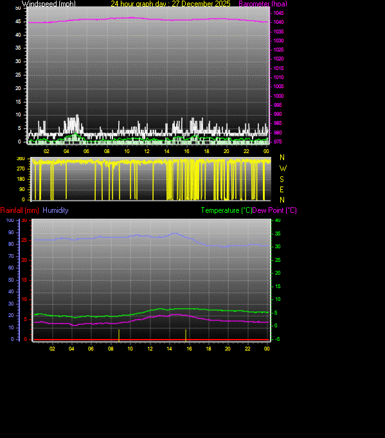Image resolution: width=385 pixels, height=438 pixels.
Task: Click hour 06 label under temperature graph
Action: 91,349
